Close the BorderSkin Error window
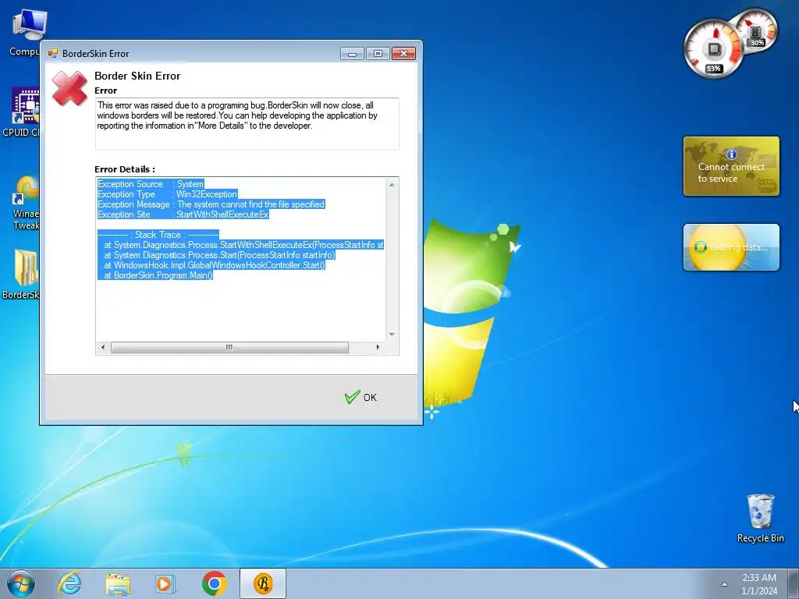799x599 pixels. point(403,54)
